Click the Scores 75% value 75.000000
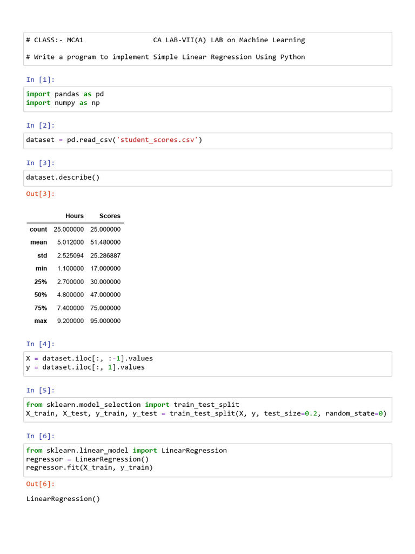 point(105,308)
